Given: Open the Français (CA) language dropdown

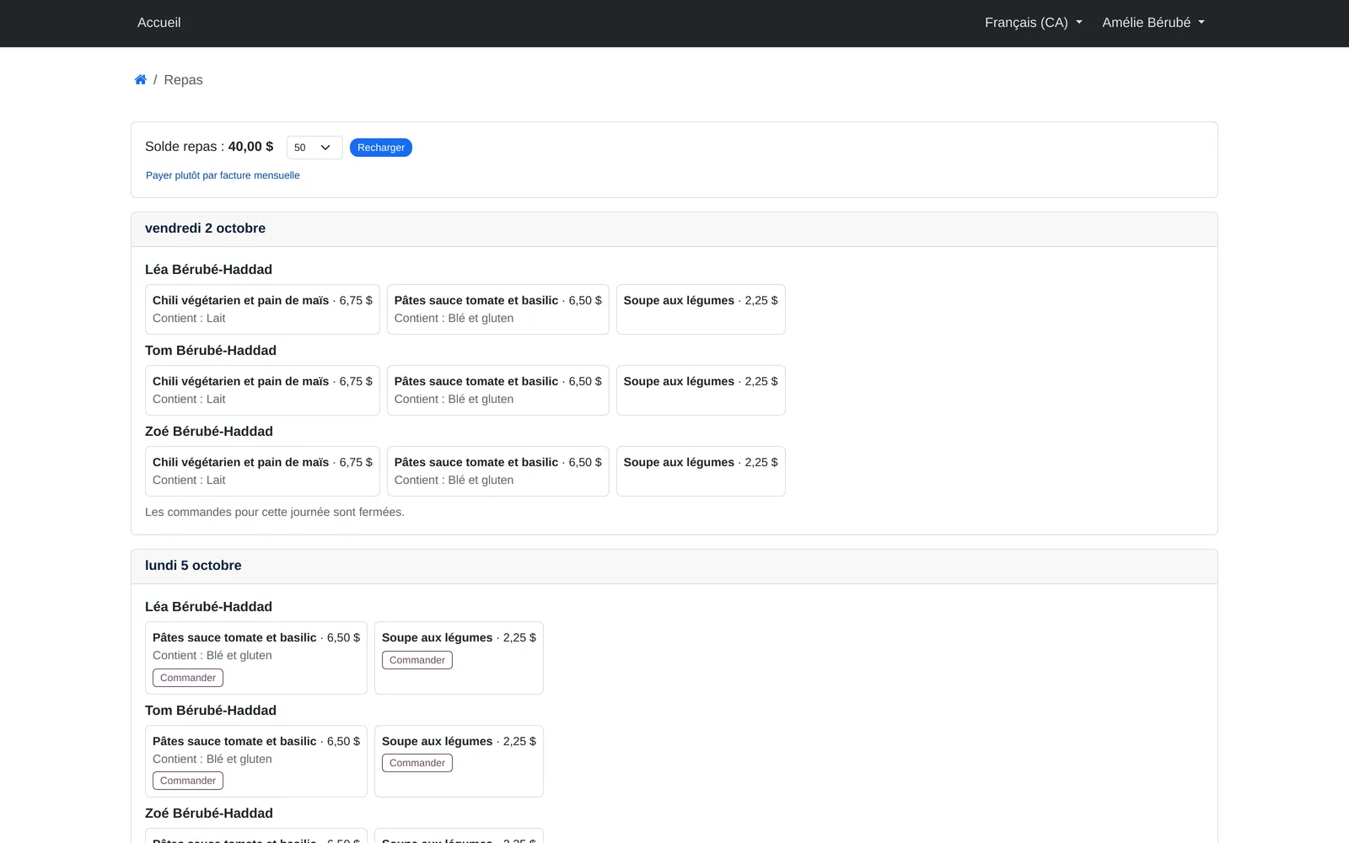Looking at the screenshot, I should coord(1033,23).
